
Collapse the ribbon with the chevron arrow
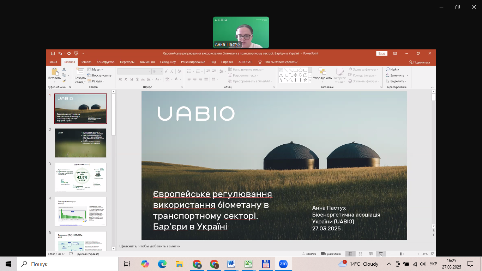click(433, 87)
